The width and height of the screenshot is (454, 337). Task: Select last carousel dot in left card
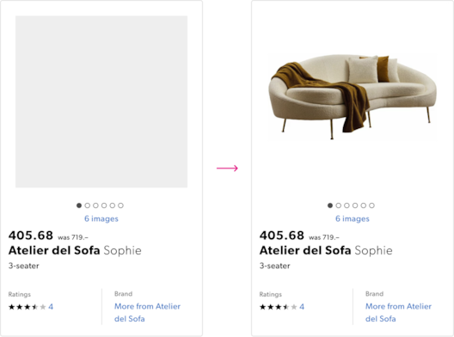(120, 205)
